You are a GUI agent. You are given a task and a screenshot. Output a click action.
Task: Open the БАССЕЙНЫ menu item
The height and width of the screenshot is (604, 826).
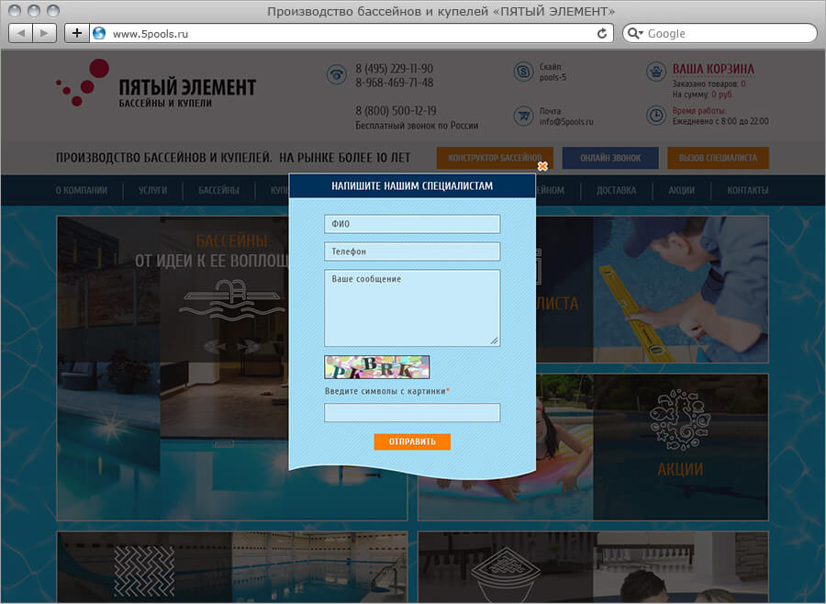(x=218, y=190)
